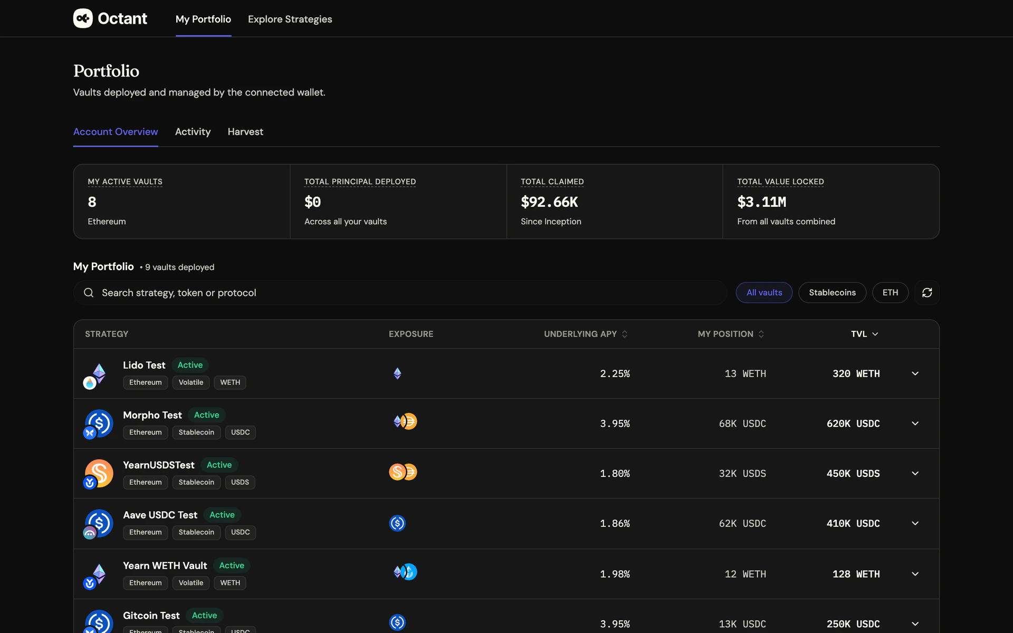The image size is (1013, 633).
Task: Click Morpho Test exposure icons
Action: (405, 421)
